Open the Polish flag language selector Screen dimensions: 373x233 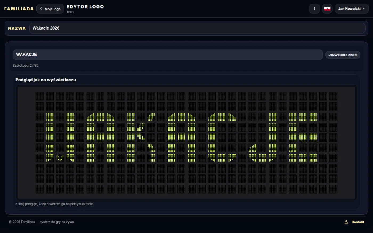pyautogui.click(x=327, y=9)
